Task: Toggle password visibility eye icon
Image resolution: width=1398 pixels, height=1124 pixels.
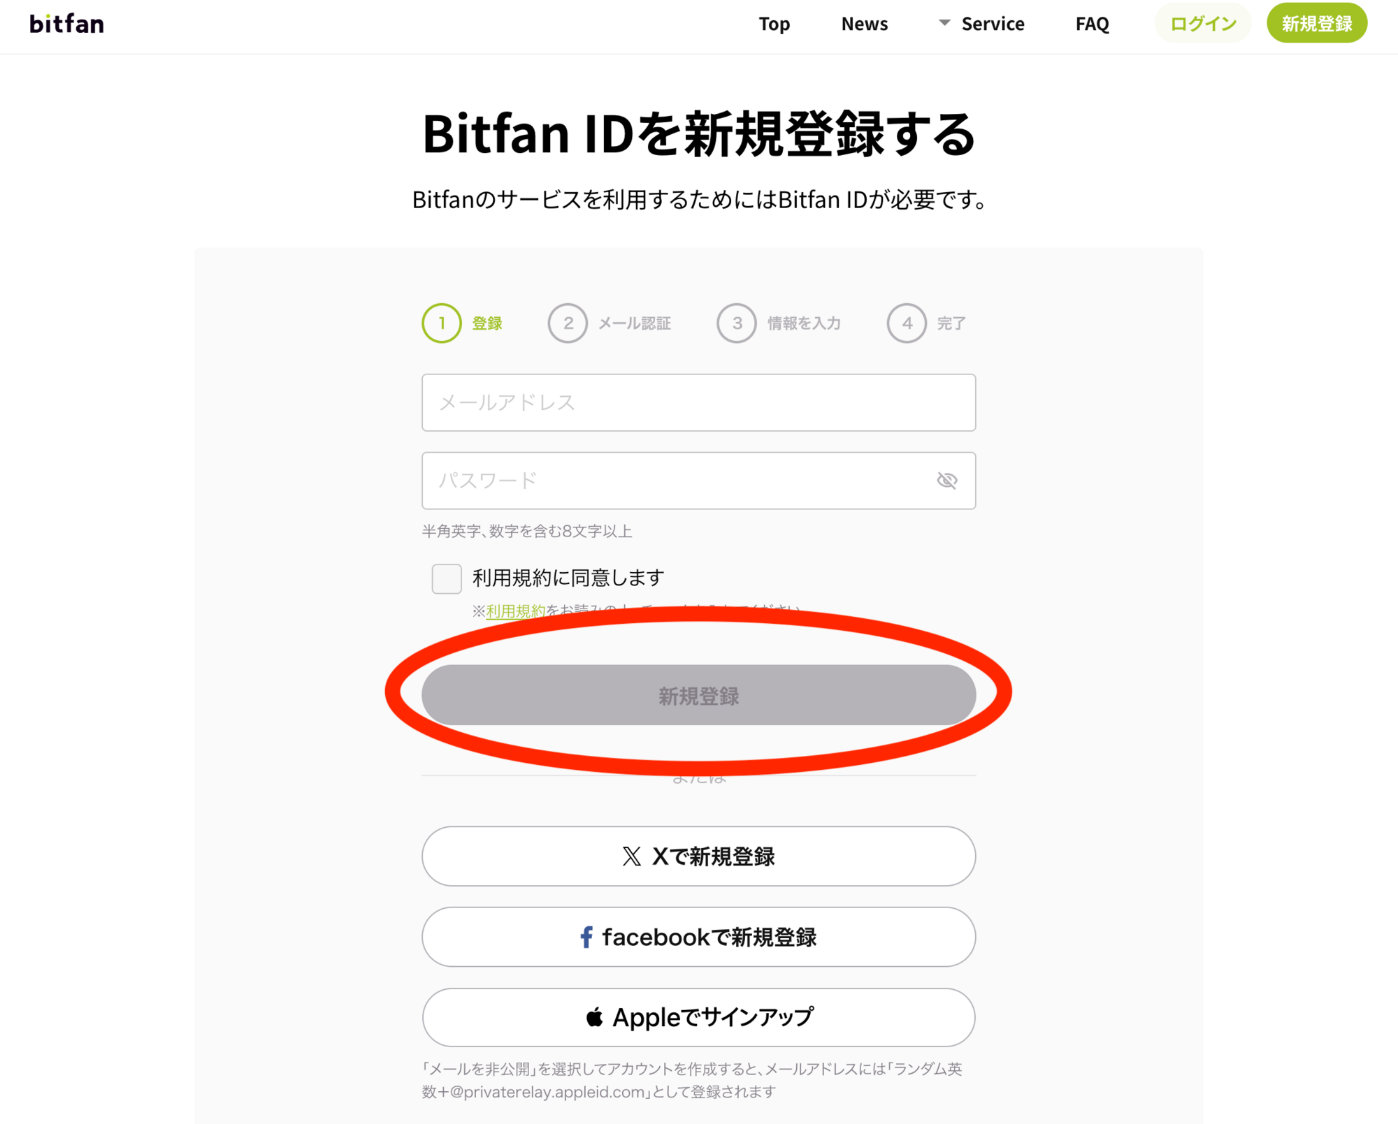Action: [946, 481]
